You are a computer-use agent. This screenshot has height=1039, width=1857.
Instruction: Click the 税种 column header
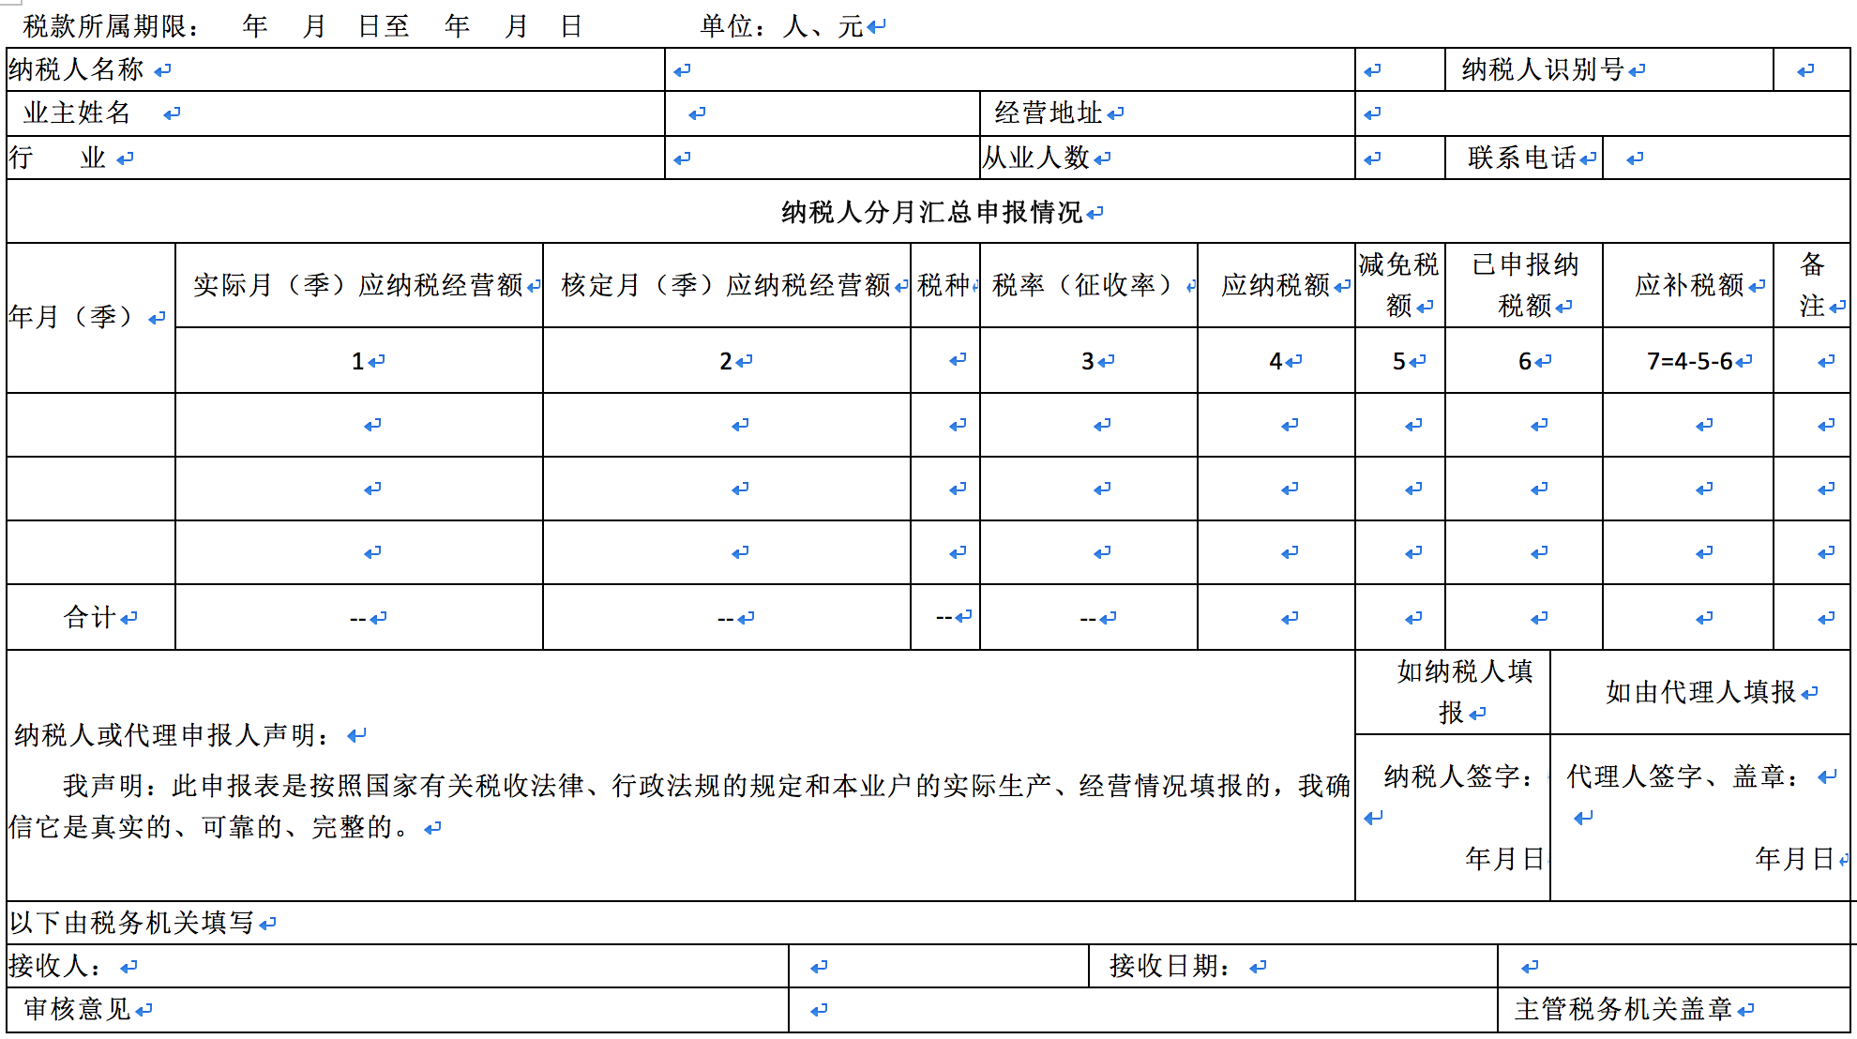tap(945, 285)
